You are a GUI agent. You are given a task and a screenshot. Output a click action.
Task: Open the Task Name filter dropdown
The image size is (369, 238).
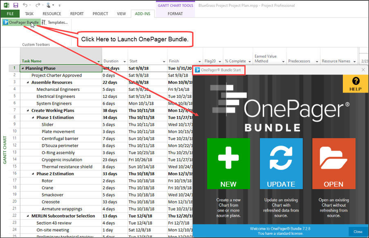pos(98,61)
